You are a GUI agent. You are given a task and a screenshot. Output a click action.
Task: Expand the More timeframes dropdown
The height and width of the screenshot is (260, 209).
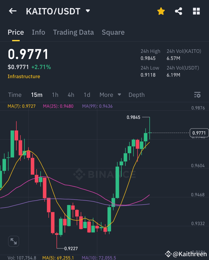point(110,95)
